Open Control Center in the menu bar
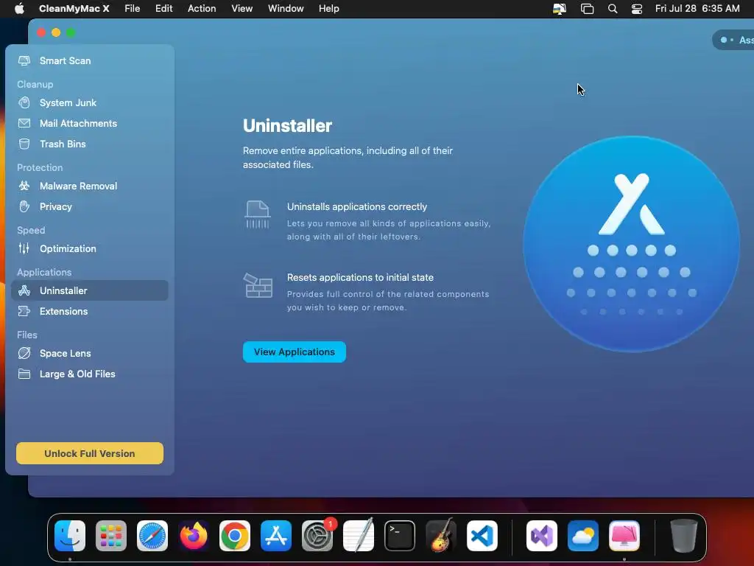 pos(637,9)
